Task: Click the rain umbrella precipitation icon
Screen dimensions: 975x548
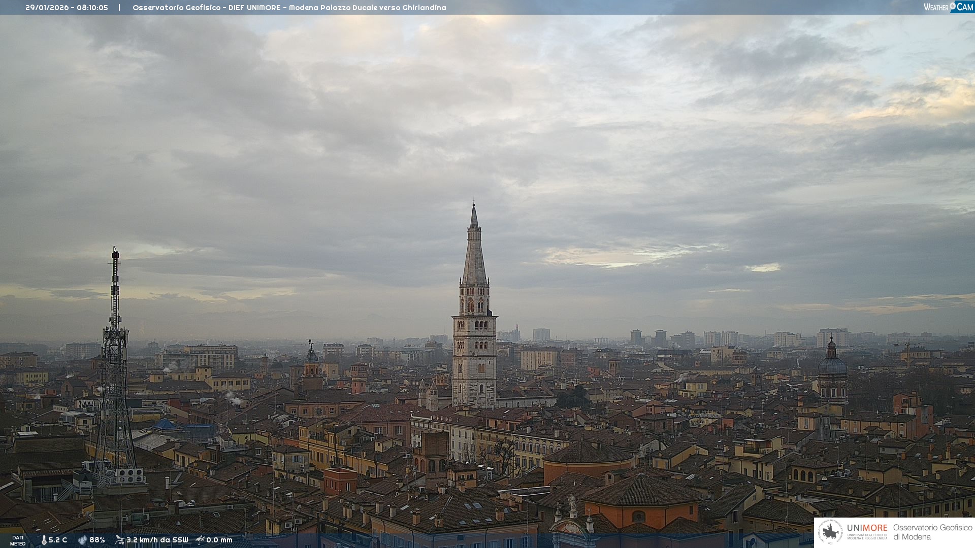Action: click(x=200, y=540)
